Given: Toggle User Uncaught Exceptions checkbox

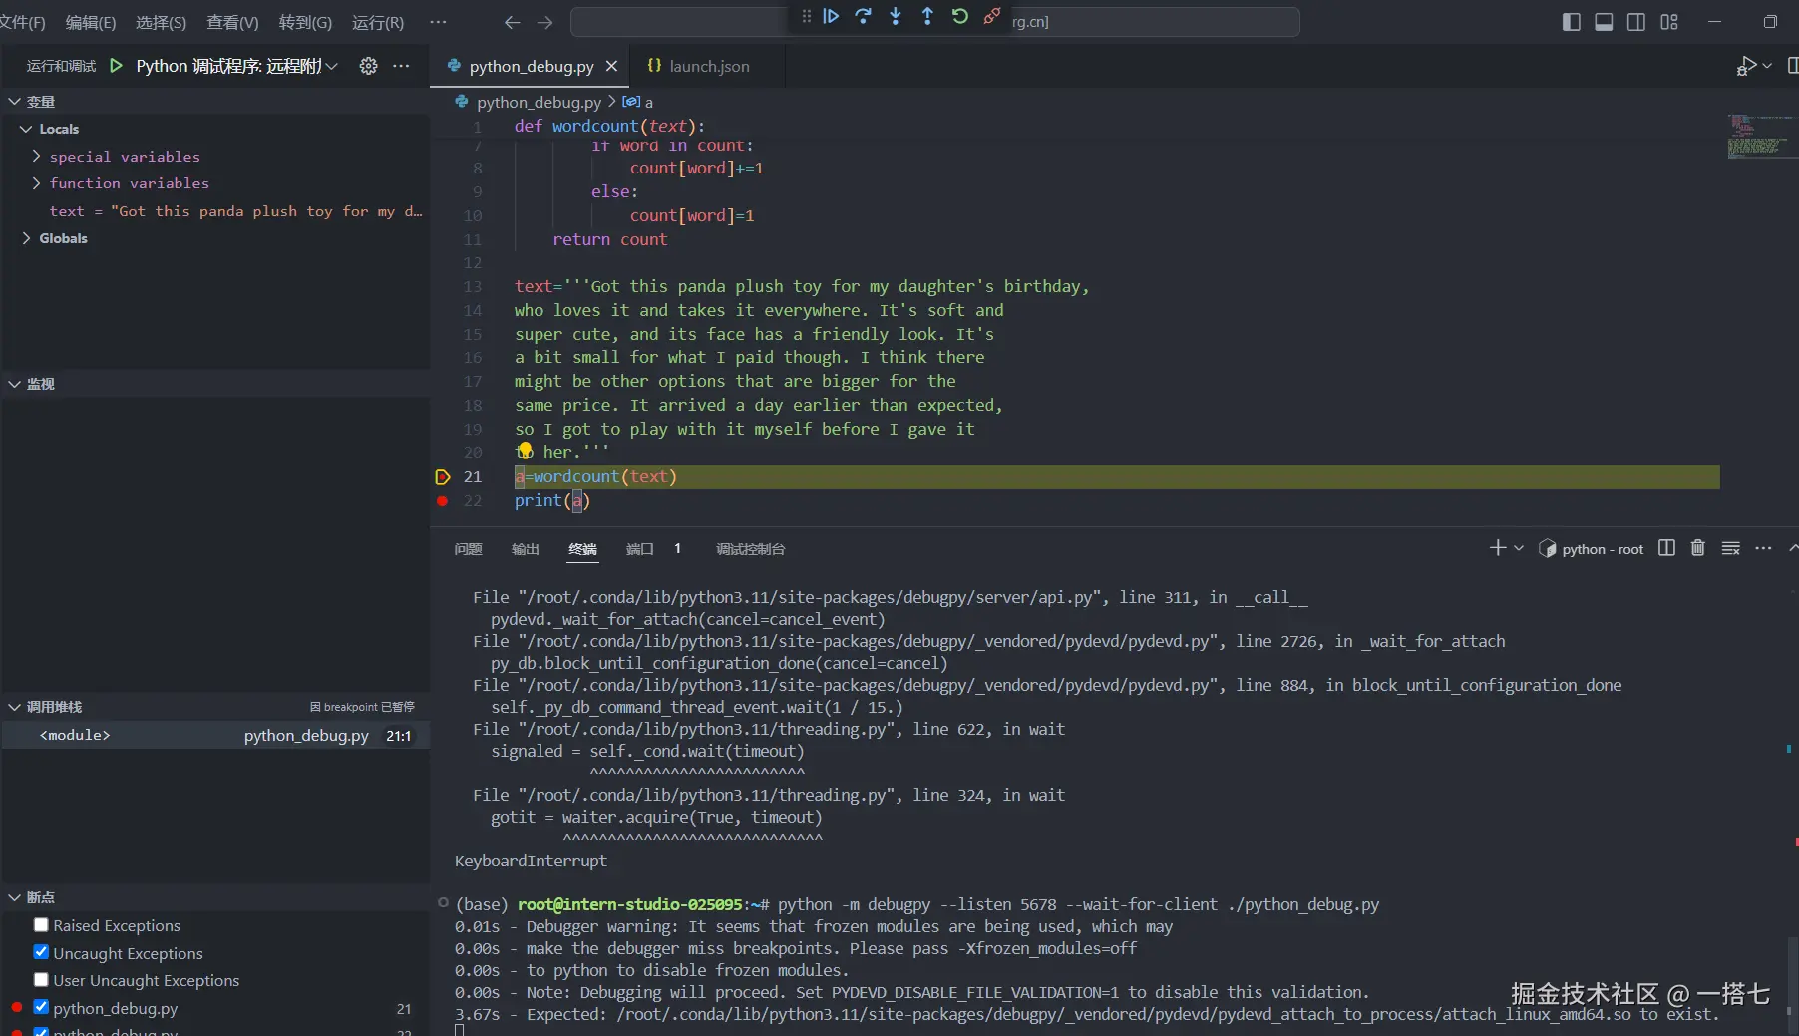Looking at the screenshot, I should tap(41, 980).
